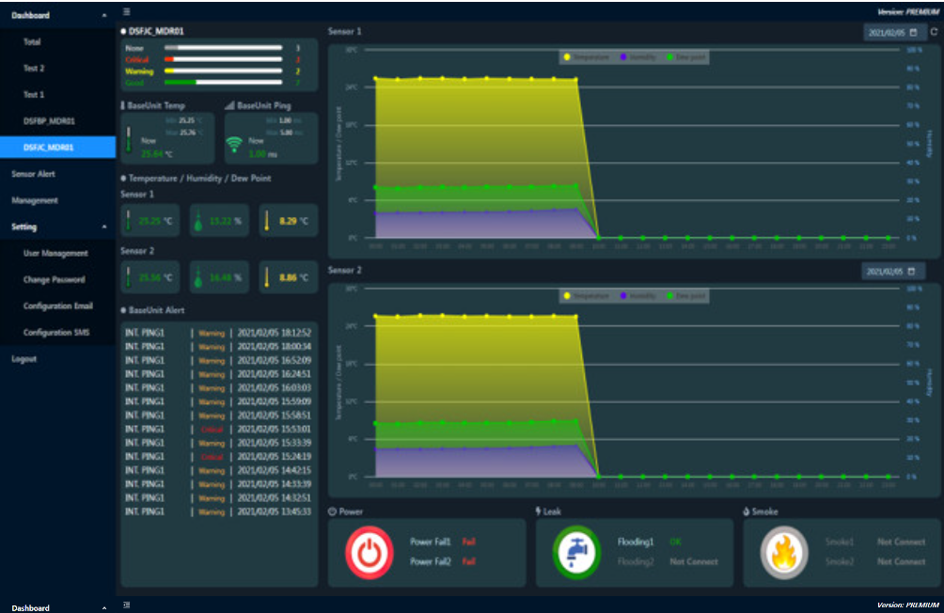Click the Logout link
The width and height of the screenshot is (944, 613).
tap(24, 359)
